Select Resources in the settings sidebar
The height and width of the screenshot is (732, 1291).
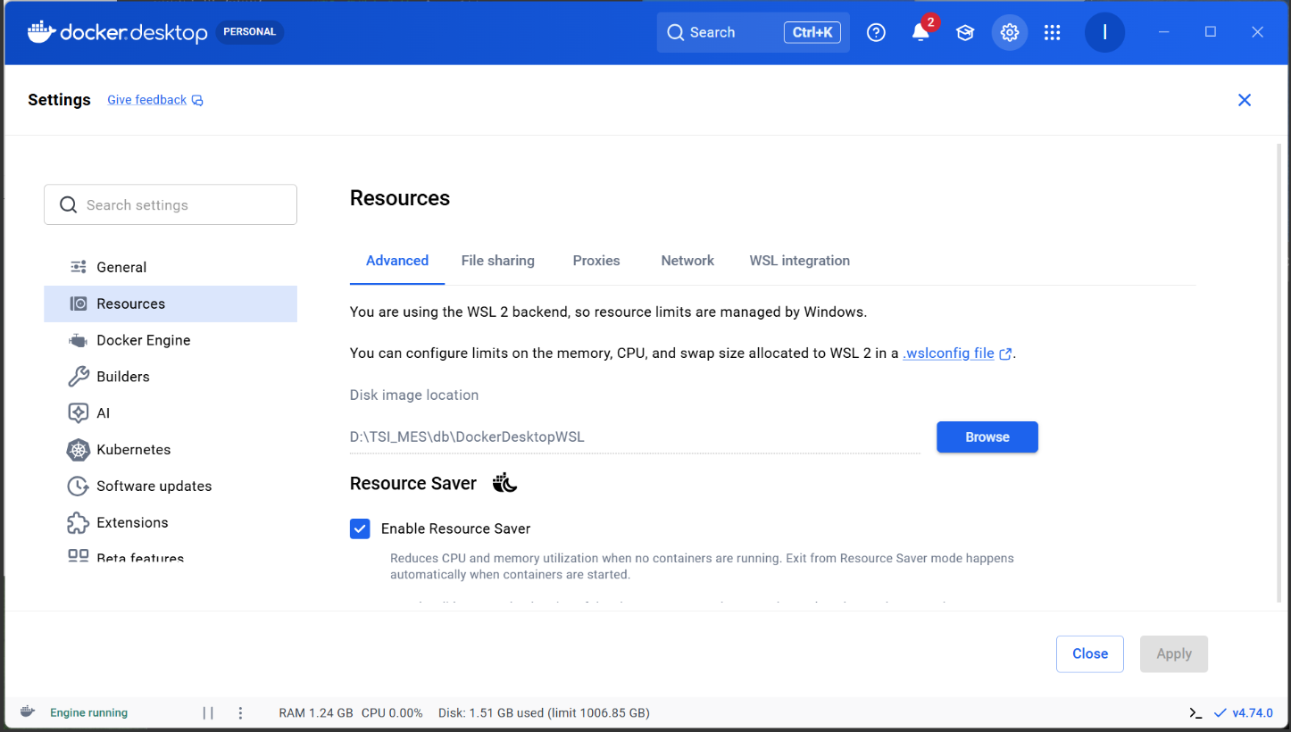tap(171, 304)
